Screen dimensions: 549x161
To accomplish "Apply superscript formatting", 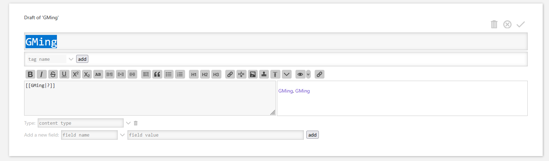I will (75, 74).
